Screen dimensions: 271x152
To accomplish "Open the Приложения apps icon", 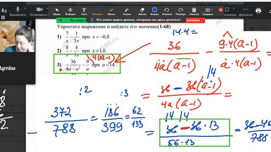I will [x=227, y=9].
